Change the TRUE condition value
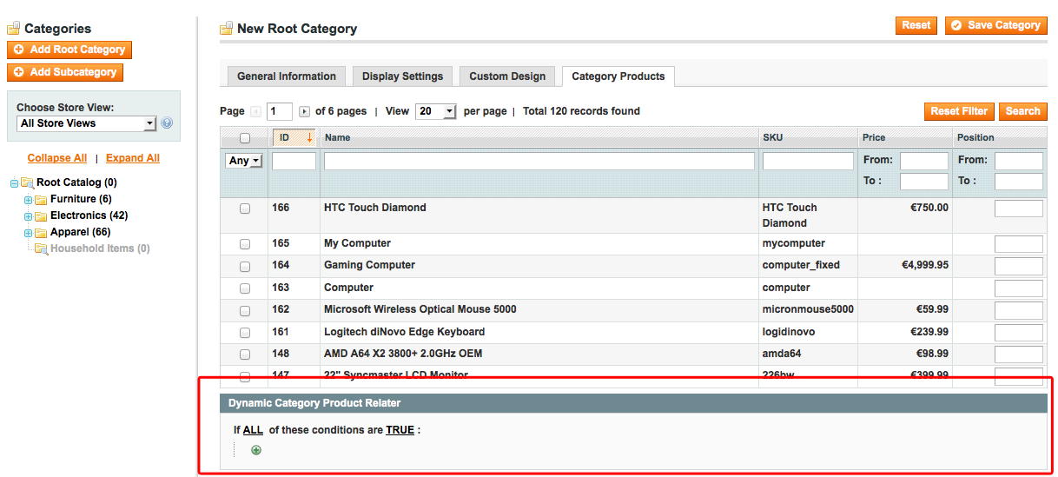Viewport: 1058px width, 477px height. [400, 430]
